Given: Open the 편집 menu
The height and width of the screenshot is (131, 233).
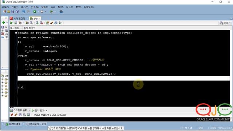Looking at the screenshot, I should click(15, 7).
